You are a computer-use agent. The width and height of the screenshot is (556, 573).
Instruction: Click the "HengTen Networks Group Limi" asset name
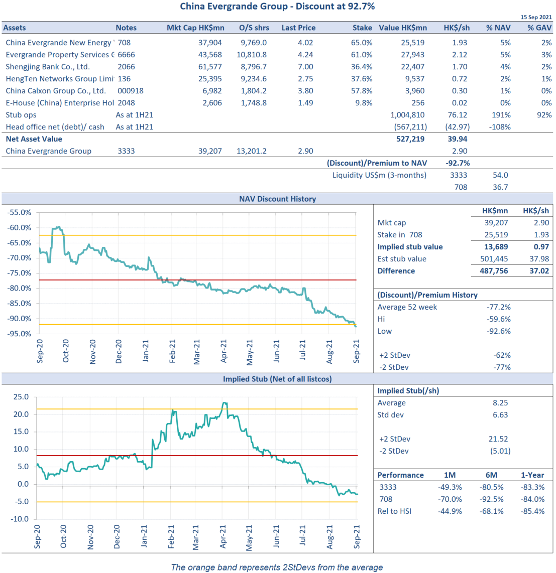coord(60,79)
